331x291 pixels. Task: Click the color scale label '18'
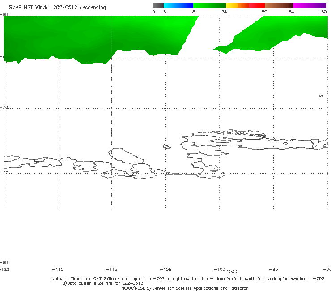[192, 12]
